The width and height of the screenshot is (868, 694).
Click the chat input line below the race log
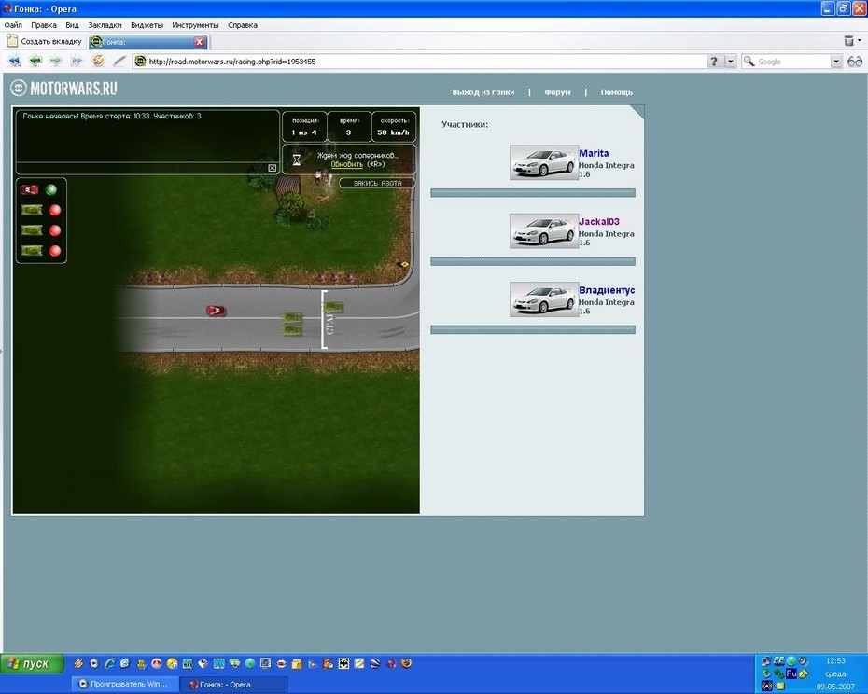click(142, 168)
